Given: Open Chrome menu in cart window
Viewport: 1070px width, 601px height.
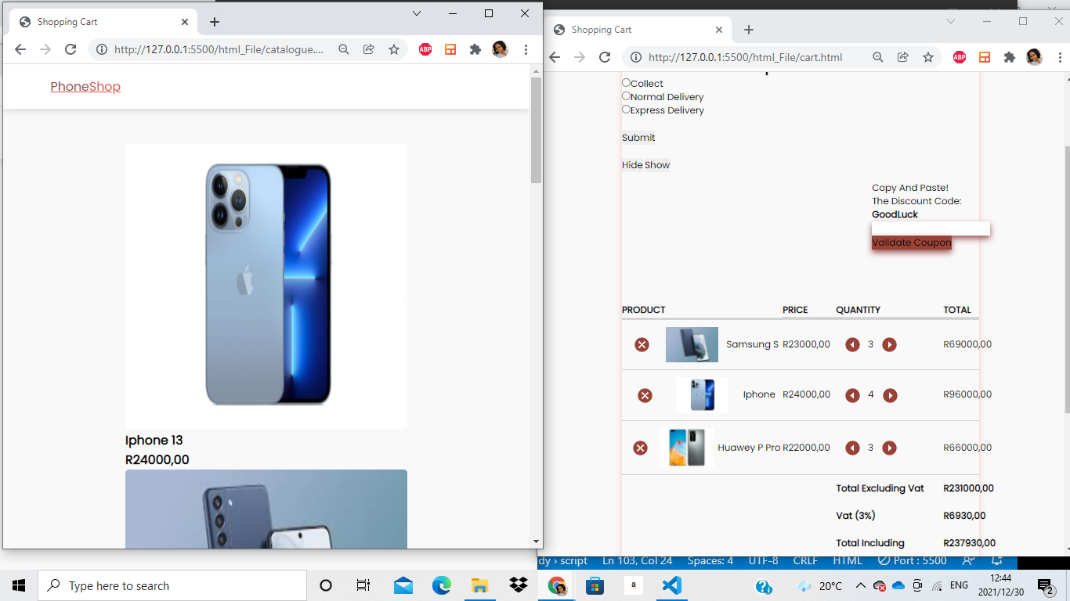Looking at the screenshot, I should coord(1060,57).
